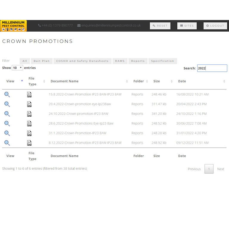Click date 30/06/2022 7:08 AM
The width and height of the screenshot is (229, 229).
coord(191,123)
